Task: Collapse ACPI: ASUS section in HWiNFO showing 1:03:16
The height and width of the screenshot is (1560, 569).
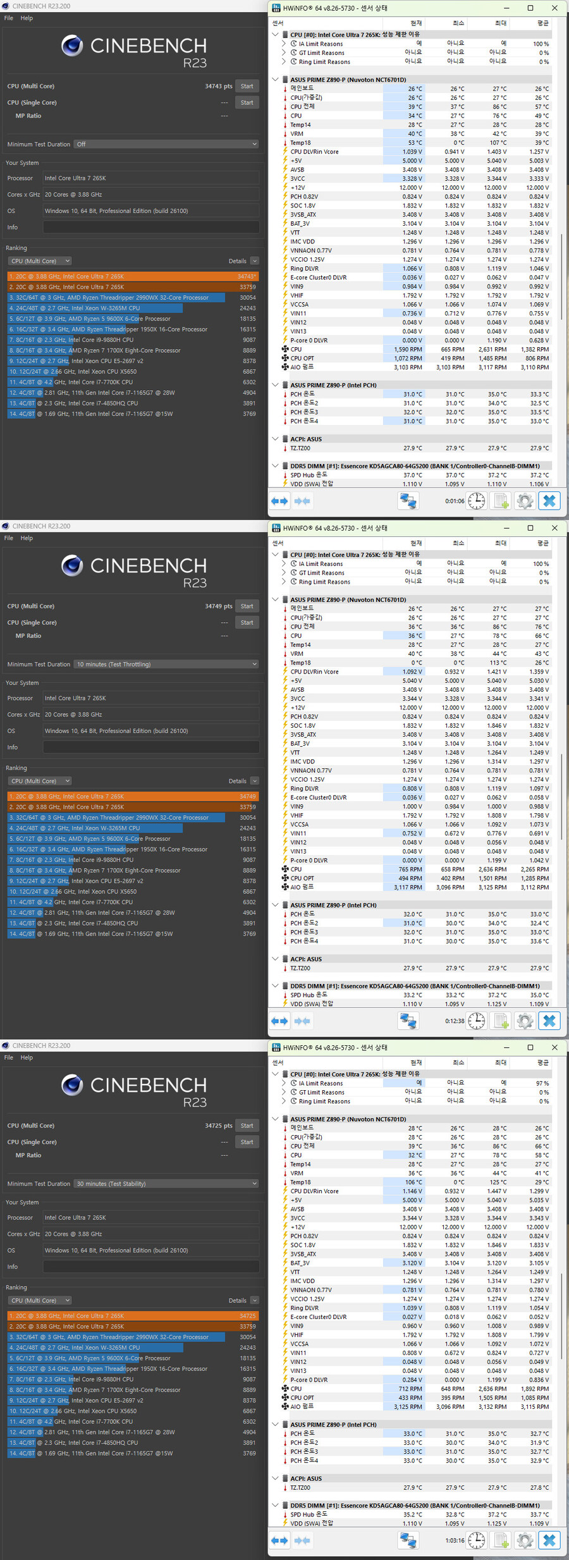Action: pyautogui.click(x=276, y=1478)
